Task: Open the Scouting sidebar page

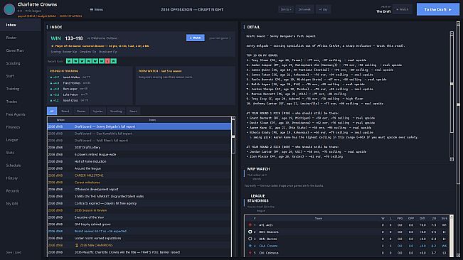Action: (20, 63)
